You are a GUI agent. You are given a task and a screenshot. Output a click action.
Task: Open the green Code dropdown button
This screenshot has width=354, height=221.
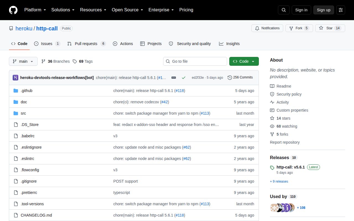244,61
